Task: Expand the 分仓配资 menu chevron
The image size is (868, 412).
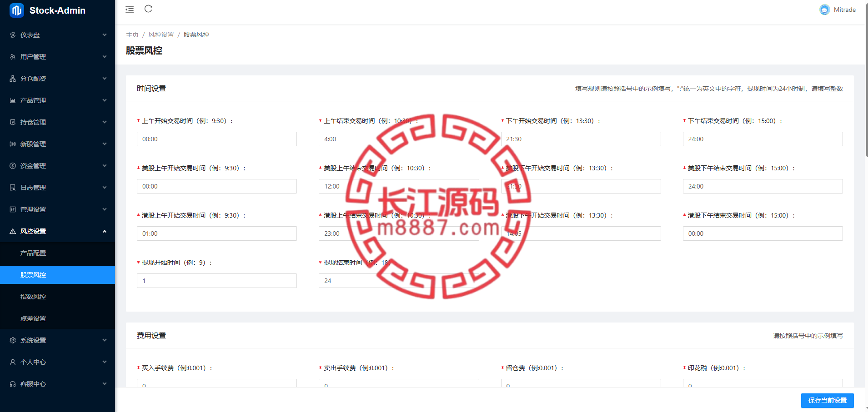Action: pyautogui.click(x=105, y=79)
